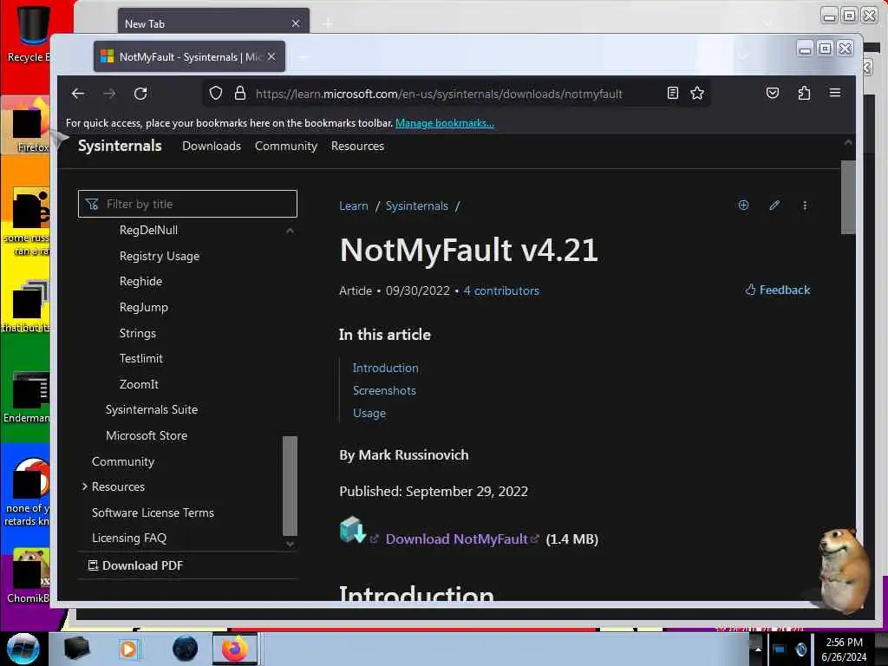Open the tracking protection shield icon

coord(216,94)
